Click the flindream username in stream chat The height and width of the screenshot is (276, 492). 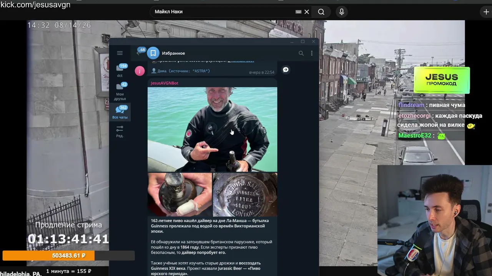pyautogui.click(x=411, y=105)
